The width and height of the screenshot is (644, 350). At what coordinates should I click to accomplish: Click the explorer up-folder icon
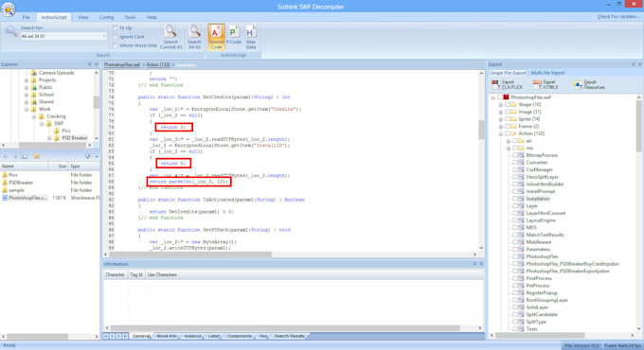tap(25, 156)
